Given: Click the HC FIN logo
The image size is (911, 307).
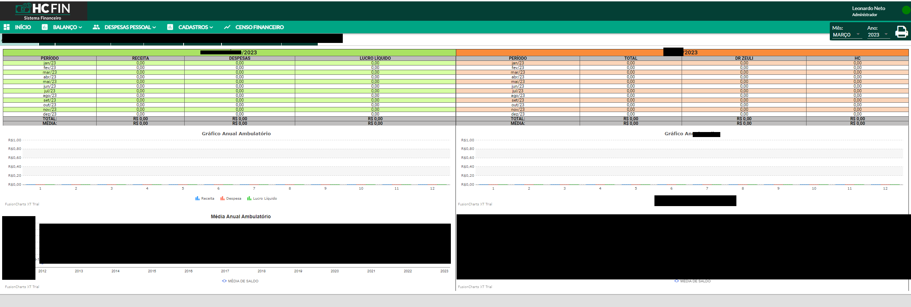Looking at the screenshot, I should tap(43, 11).
